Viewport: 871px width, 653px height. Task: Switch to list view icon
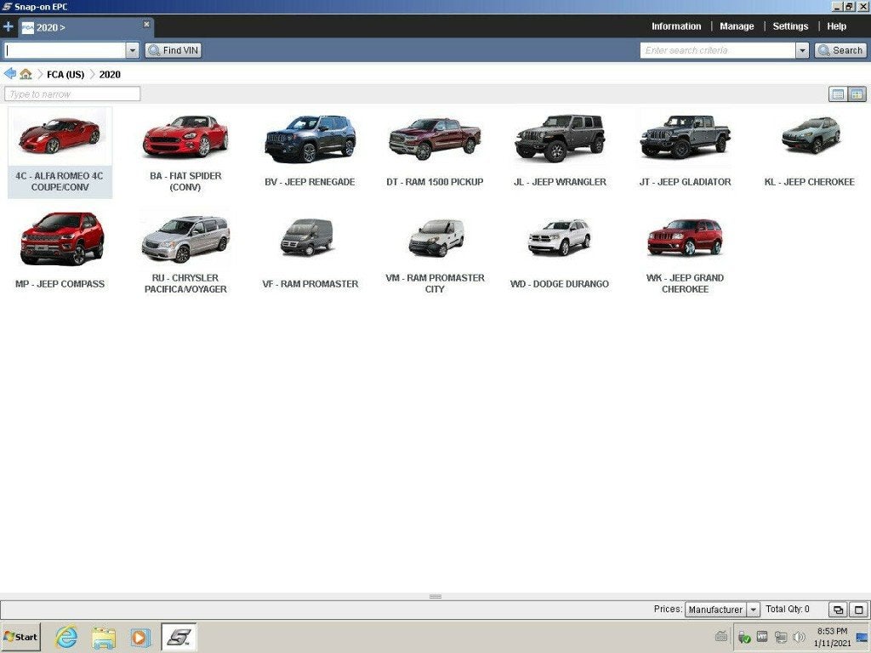pyautogui.click(x=838, y=94)
